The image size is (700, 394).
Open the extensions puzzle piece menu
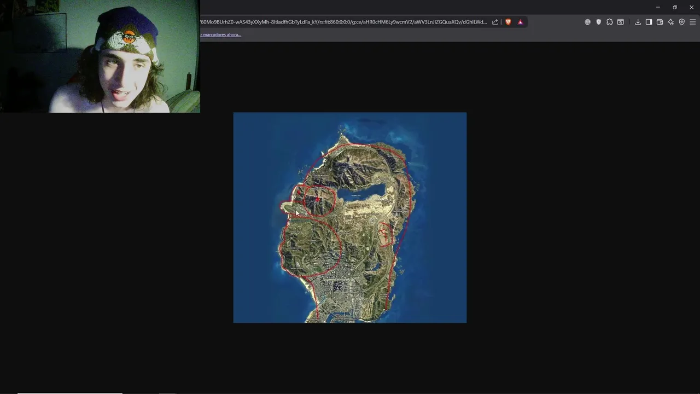pos(609,22)
